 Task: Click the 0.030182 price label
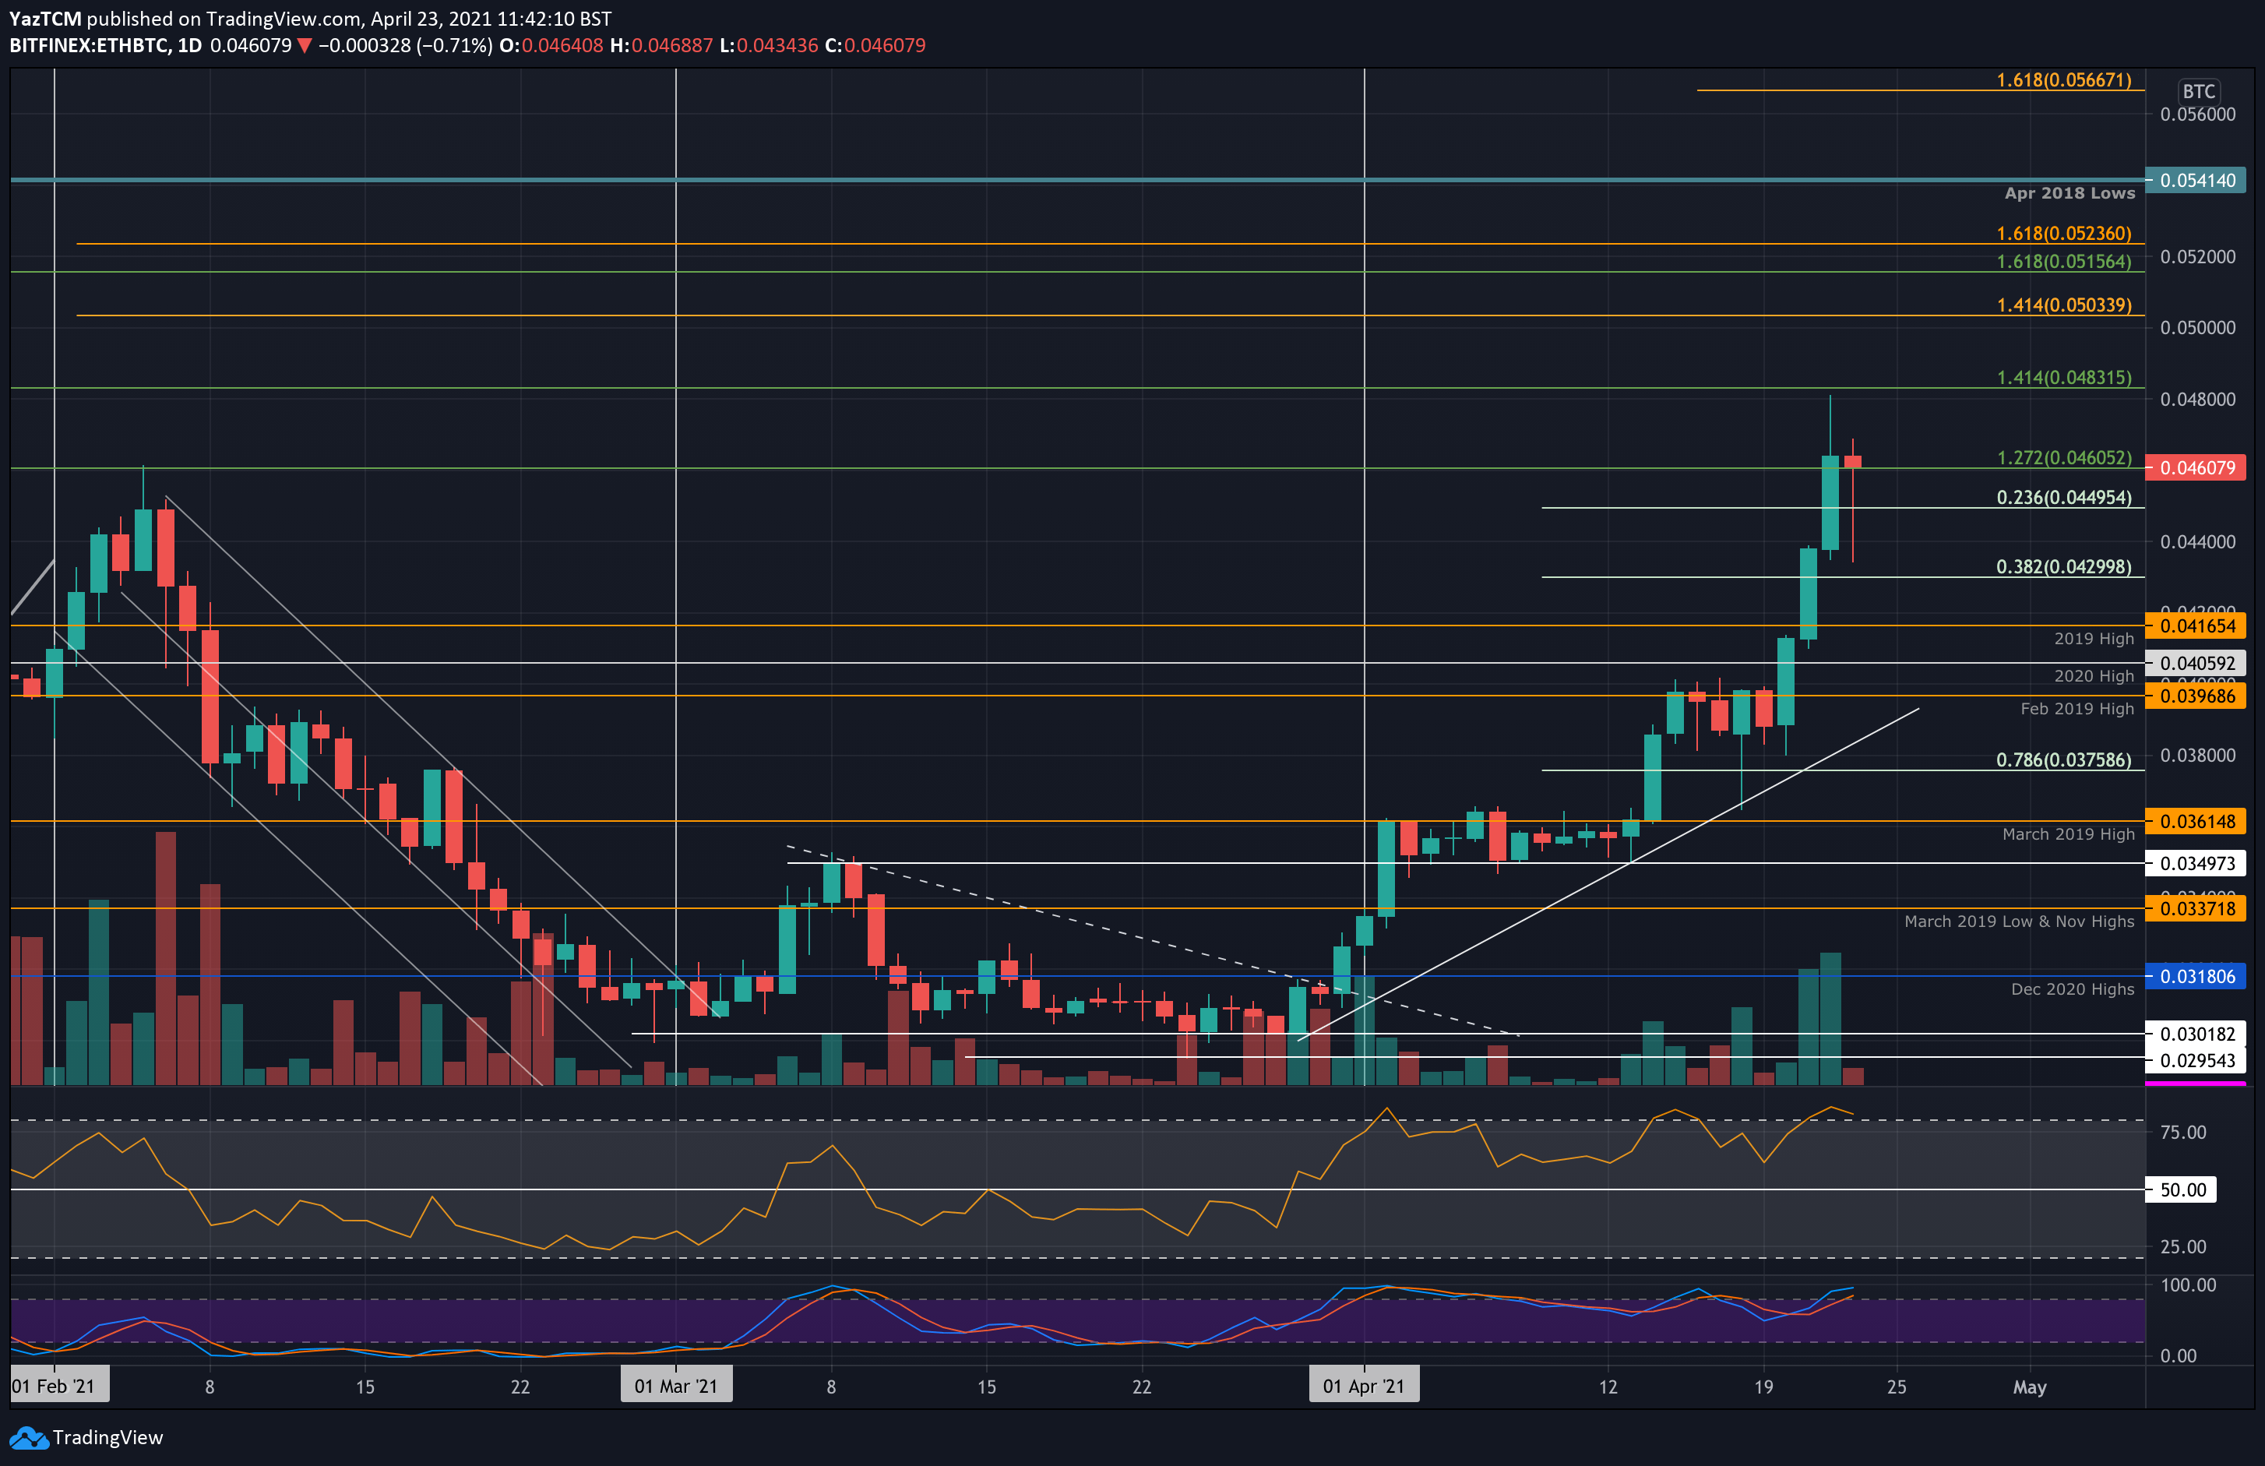click(2196, 1034)
